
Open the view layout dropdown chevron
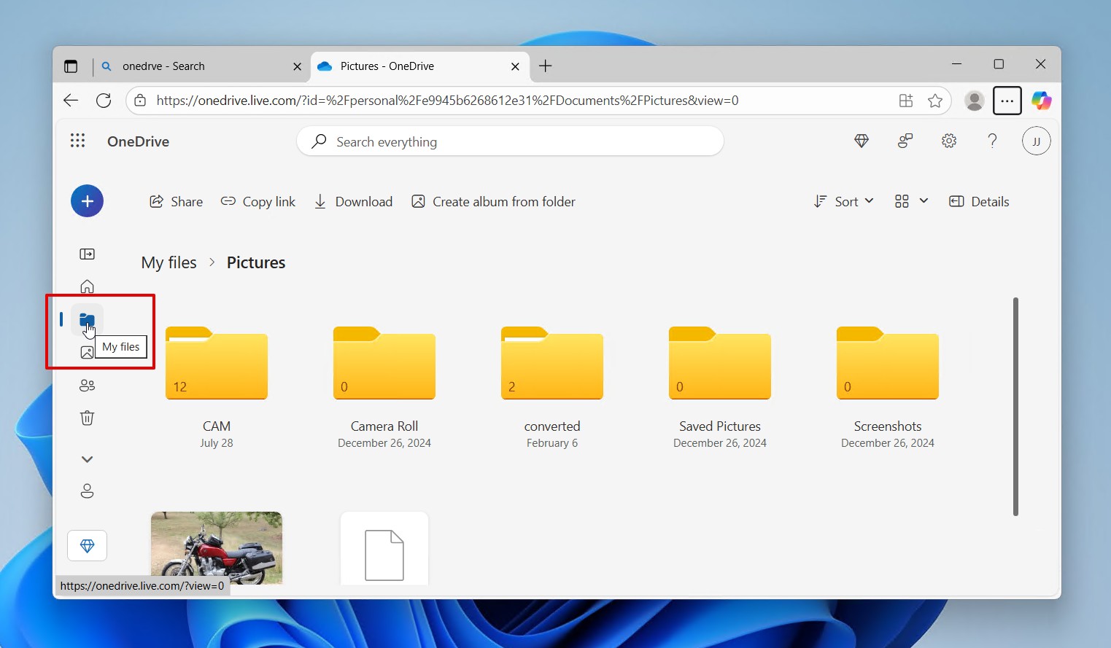tap(924, 201)
